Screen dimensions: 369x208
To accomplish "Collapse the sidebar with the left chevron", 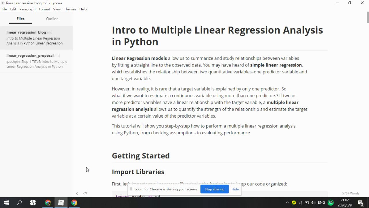I will point(77,193).
